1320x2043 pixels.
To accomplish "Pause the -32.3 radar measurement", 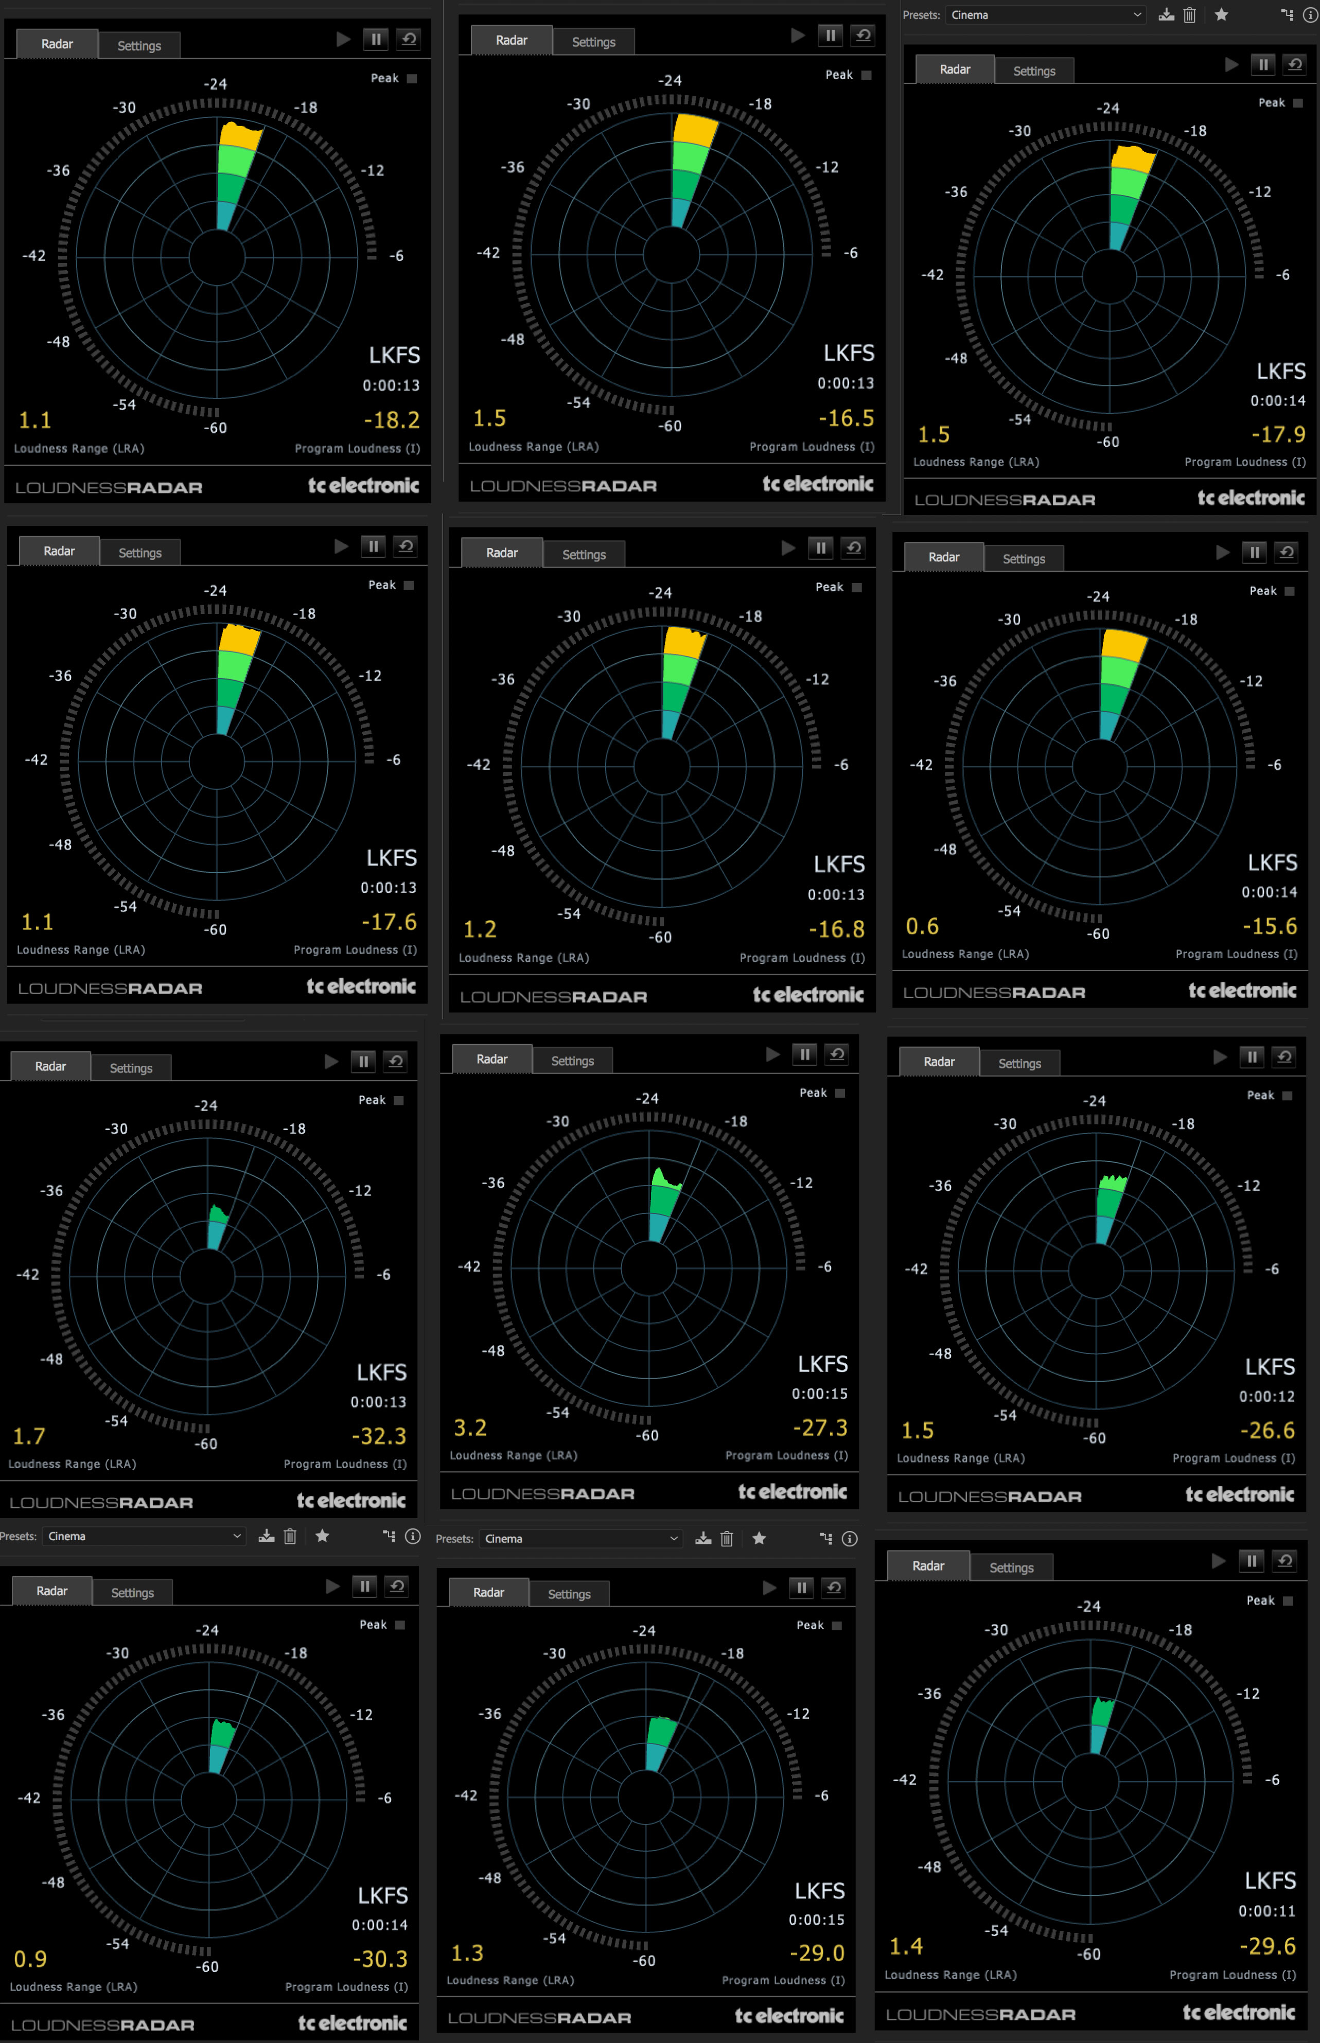I will tap(363, 1062).
